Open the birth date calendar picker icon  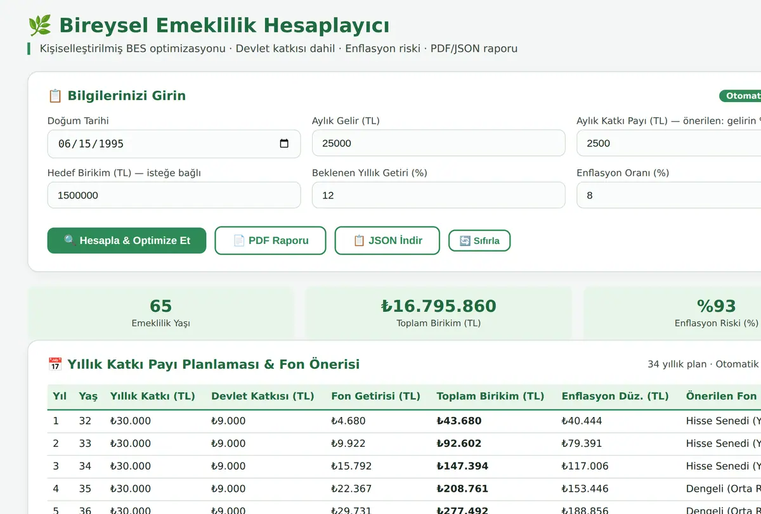(x=284, y=144)
